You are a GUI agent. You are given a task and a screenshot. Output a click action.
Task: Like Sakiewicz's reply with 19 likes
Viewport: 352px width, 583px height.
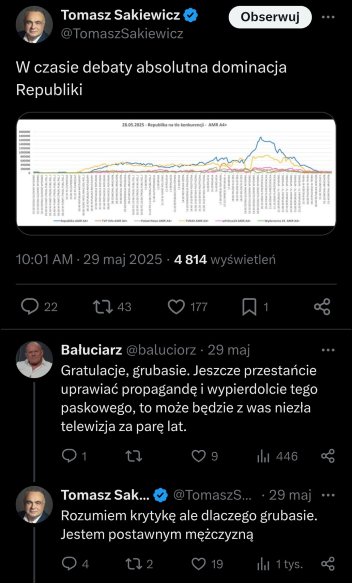198,564
